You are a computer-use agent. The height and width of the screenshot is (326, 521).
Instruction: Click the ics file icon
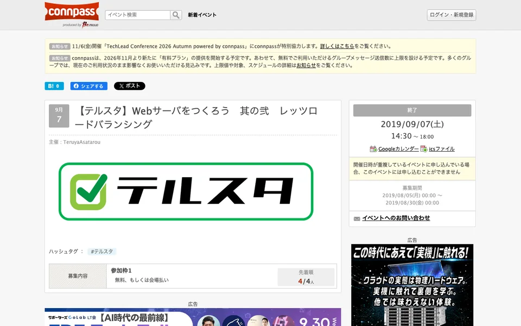click(424, 149)
